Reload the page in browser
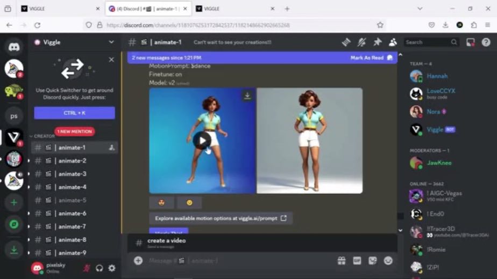The height and width of the screenshot is (279, 497). click(38, 25)
